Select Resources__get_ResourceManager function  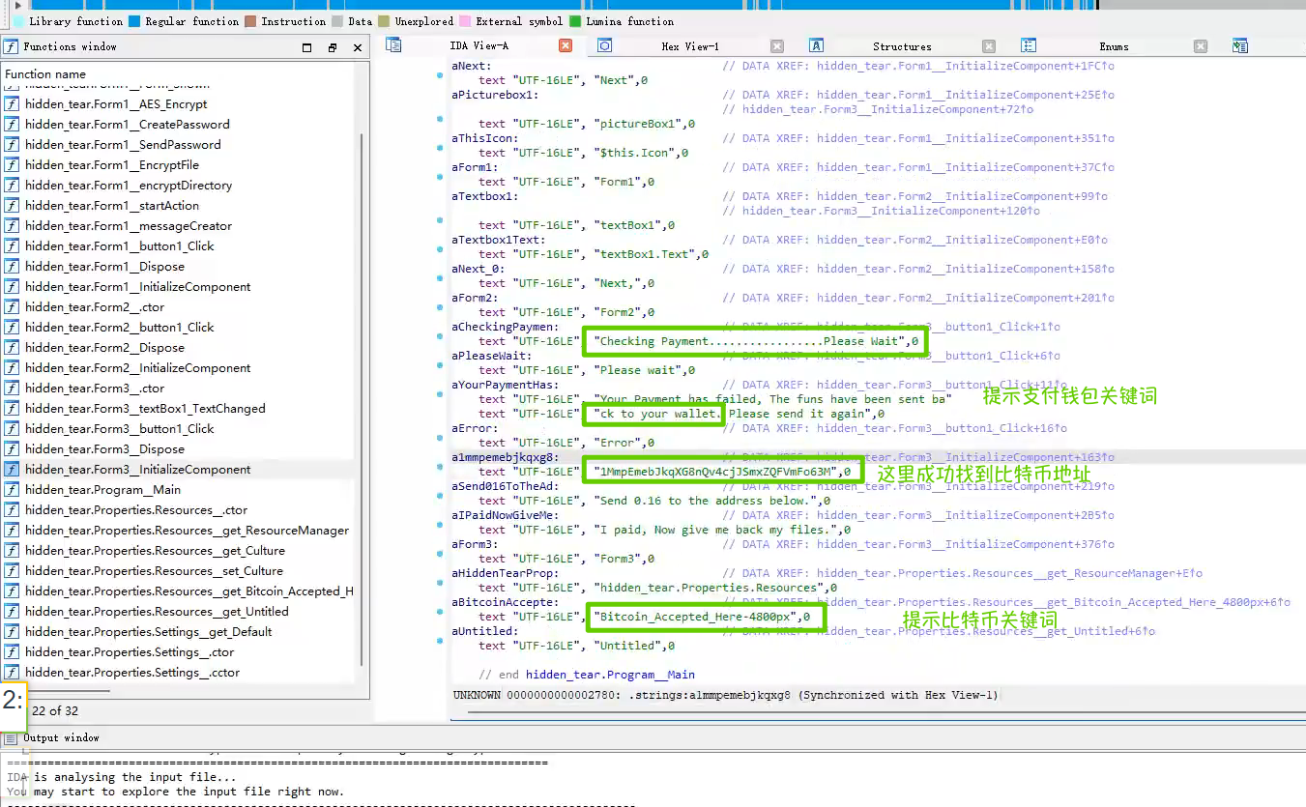(187, 530)
